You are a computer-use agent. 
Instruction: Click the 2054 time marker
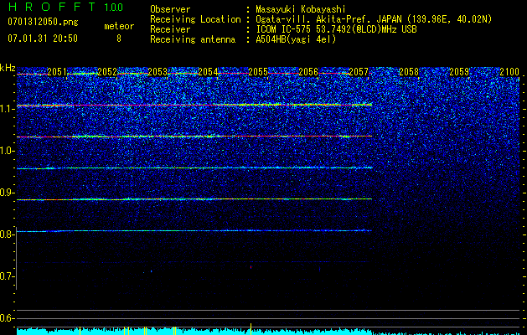[208, 72]
